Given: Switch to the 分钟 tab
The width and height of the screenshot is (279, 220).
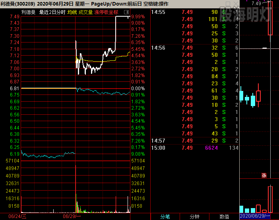Looking at the screenshot, I should tap(194, 216).
